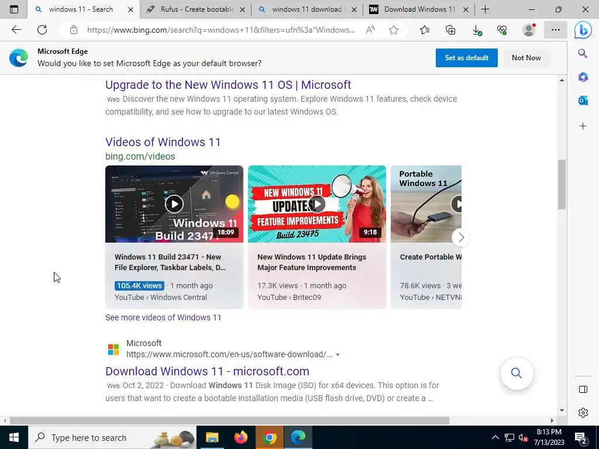Expand the microsoft.com result URL dropdown
Viewport: 599px width, 449px height.
pyautogui.click(x=338, y=355)
